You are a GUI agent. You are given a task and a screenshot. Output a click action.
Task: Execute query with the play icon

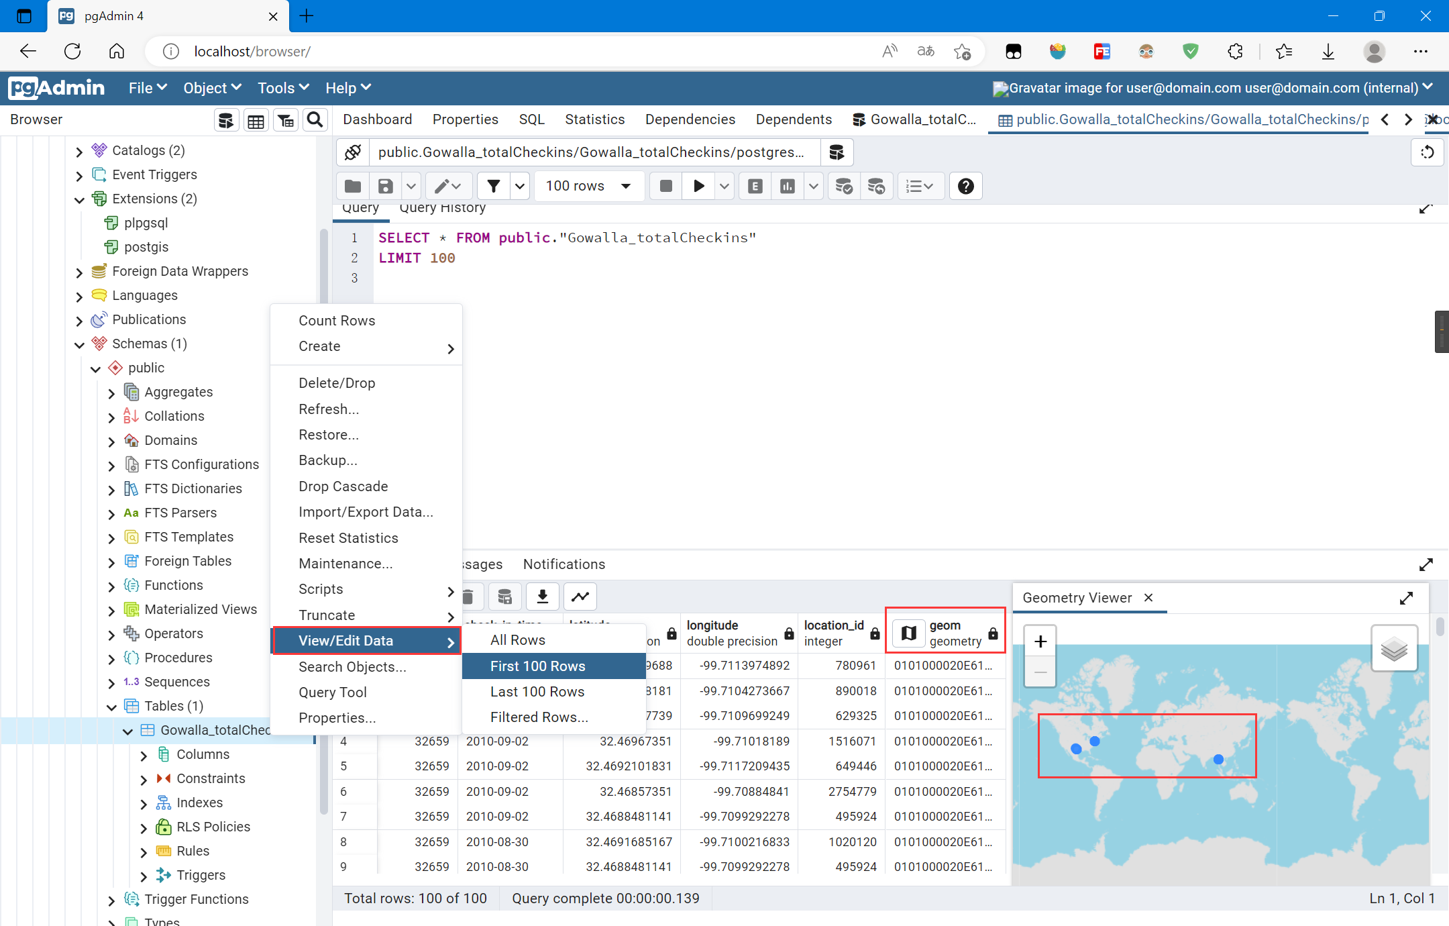(699, 186)
